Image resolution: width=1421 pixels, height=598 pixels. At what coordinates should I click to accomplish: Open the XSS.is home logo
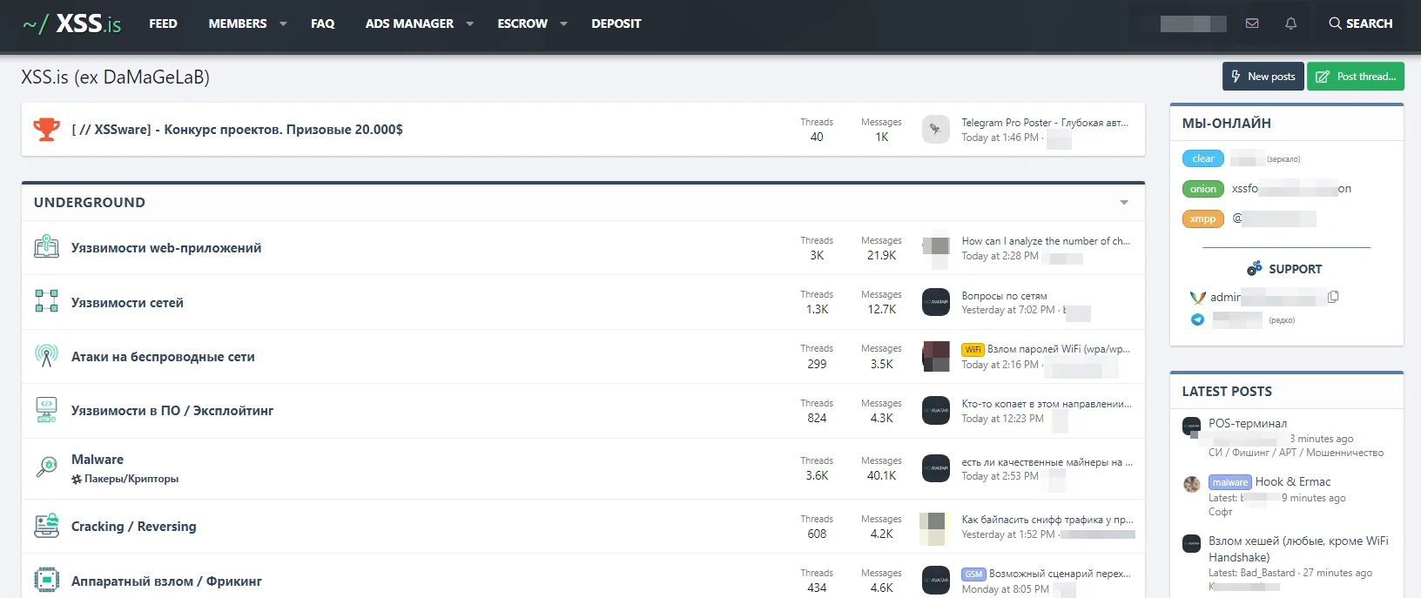point(71,24)
